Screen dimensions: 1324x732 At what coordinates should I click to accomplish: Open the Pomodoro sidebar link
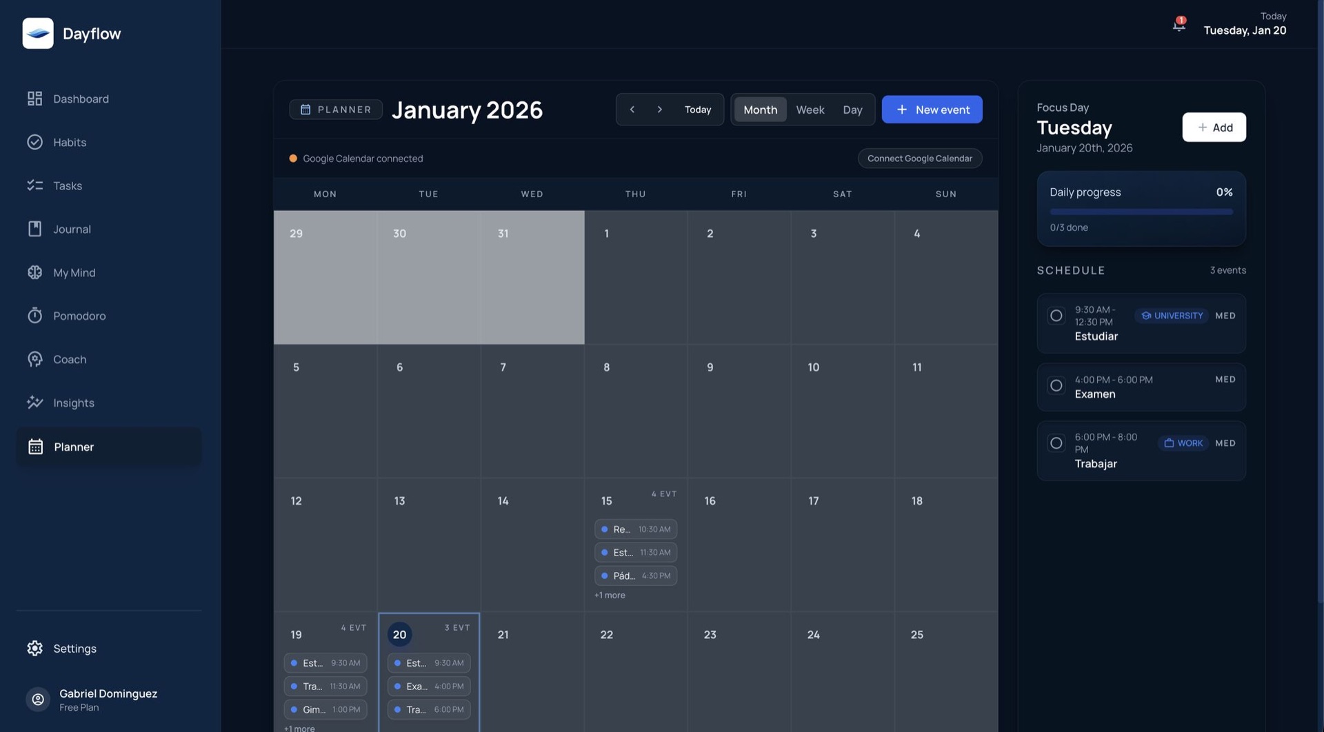coord(109,316)
